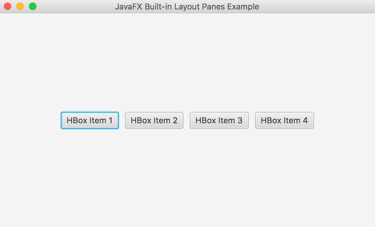Screen dimensions: 375x227
Task: Click the word JavaFX in the title bar
Action: (x=129, y=7)
